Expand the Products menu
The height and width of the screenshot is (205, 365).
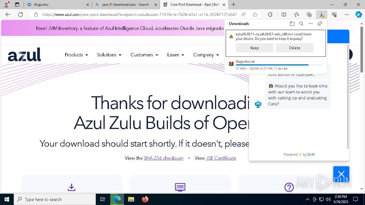pyautogui.click(x=76, y=55)
